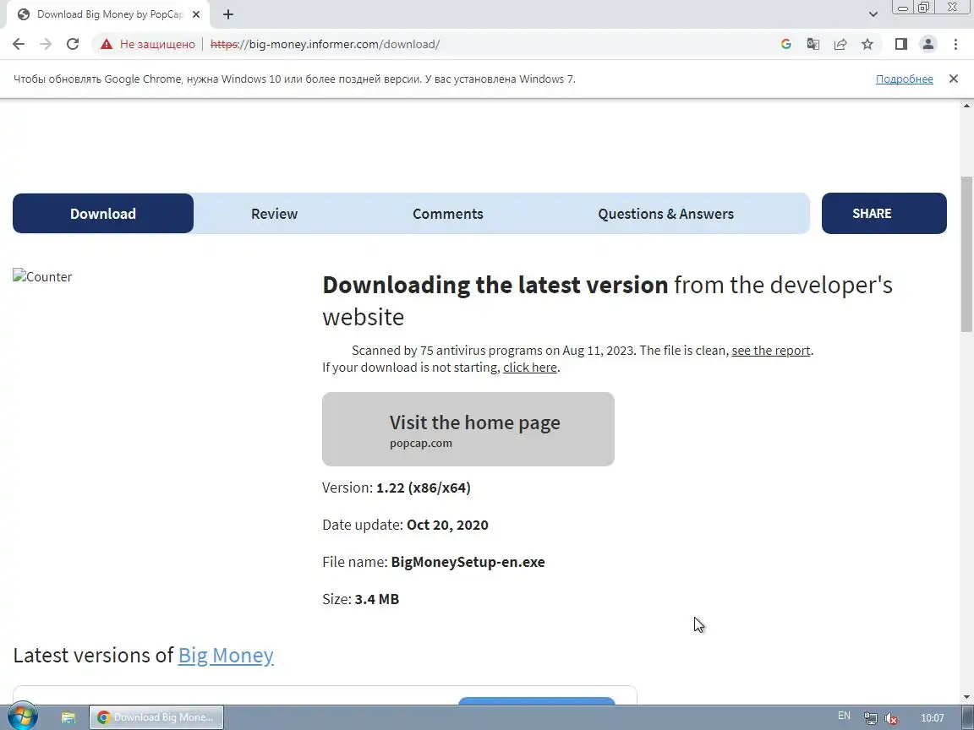Click the 'click here' download link
974x730 pixels.
pos(530,368)
